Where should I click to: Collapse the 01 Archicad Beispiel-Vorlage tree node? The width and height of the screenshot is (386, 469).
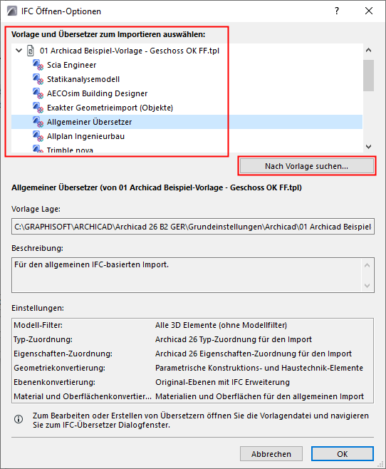pos(19,51)
